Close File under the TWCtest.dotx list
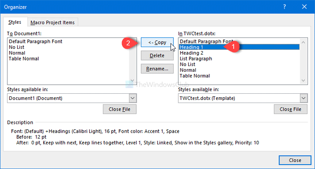This screenshot has height=169, width=315. 291,109
